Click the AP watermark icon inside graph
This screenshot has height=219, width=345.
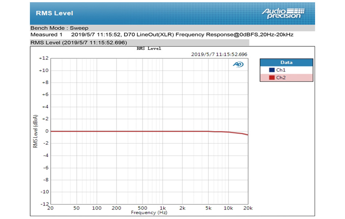click(x=238, y=65)
